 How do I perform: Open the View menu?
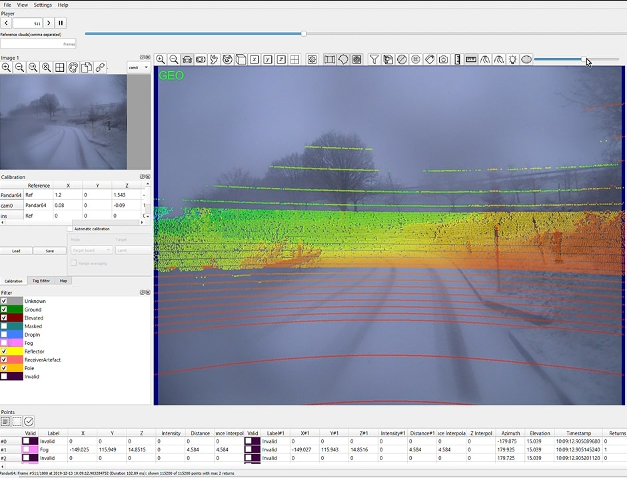[23, 5]
